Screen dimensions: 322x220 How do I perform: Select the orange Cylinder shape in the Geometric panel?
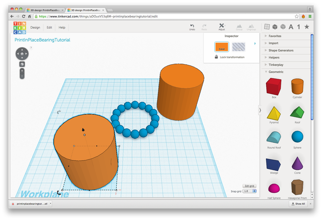297,86
